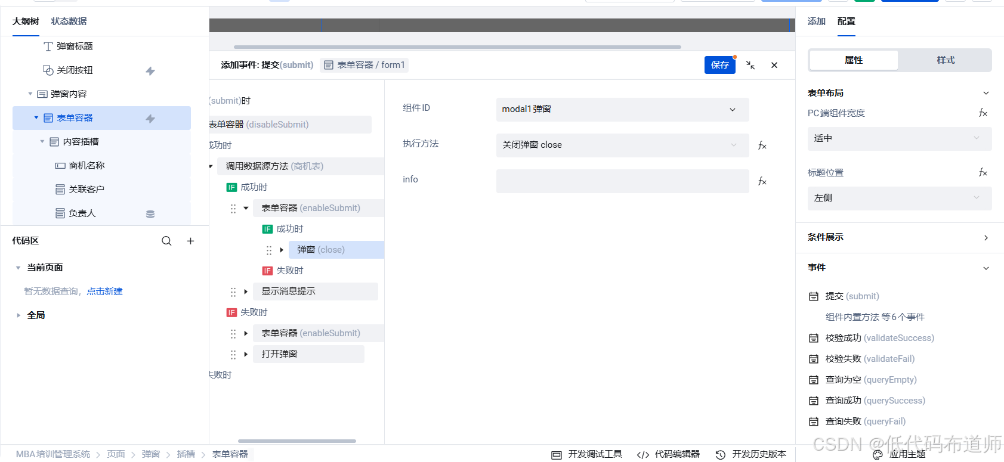Click the info input field
The image size is (1004, 462).
tap(622, 181)
